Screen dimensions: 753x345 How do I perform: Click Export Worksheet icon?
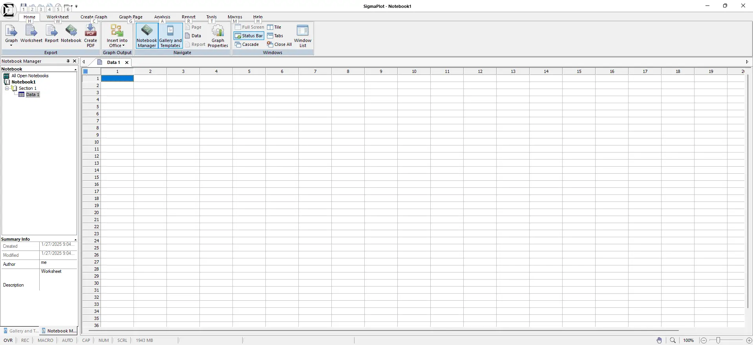click(31, 34)
